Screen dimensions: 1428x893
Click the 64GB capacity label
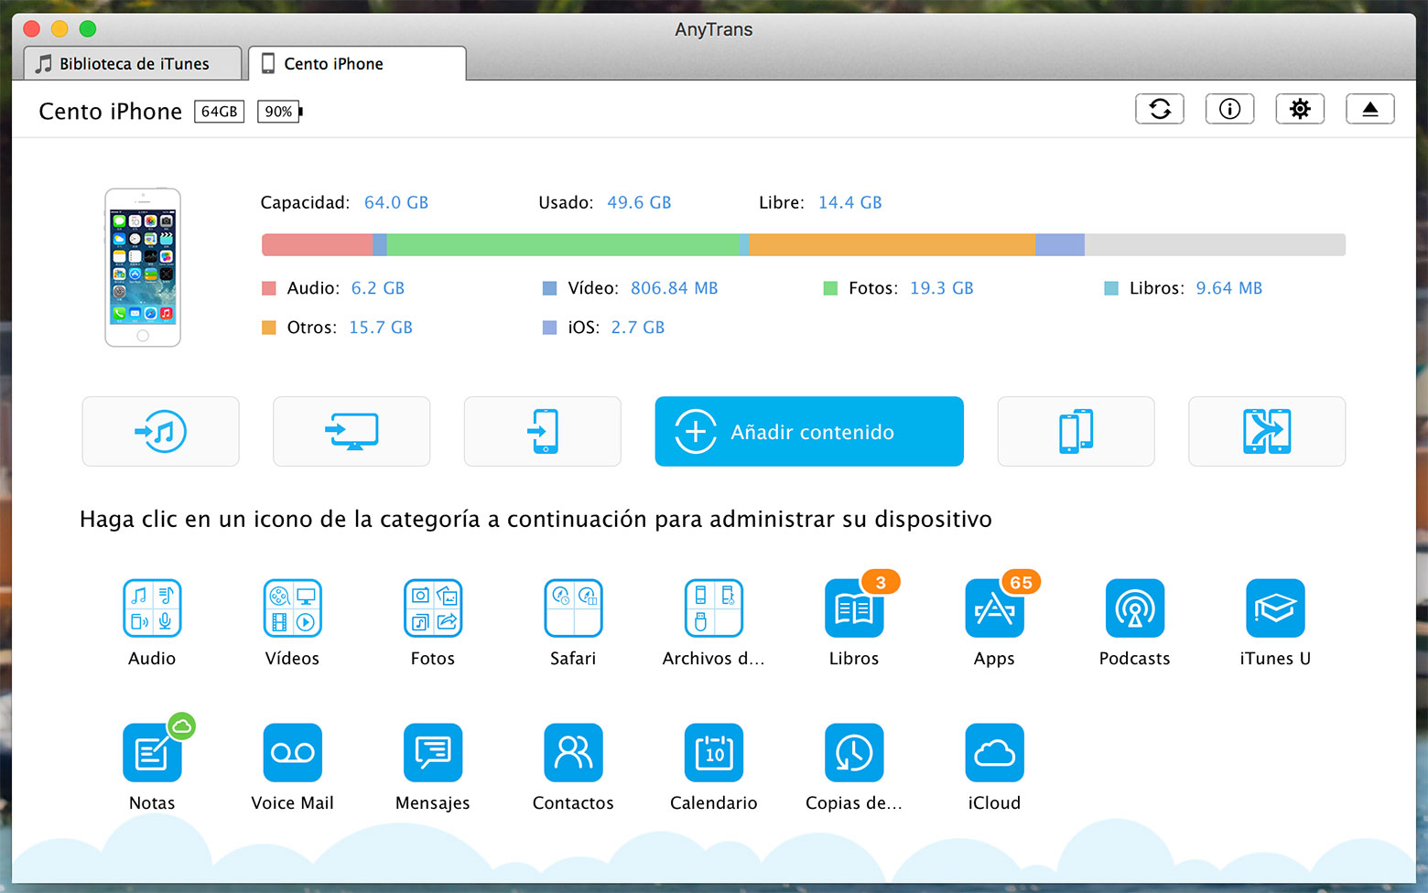[x=220, y=112]
